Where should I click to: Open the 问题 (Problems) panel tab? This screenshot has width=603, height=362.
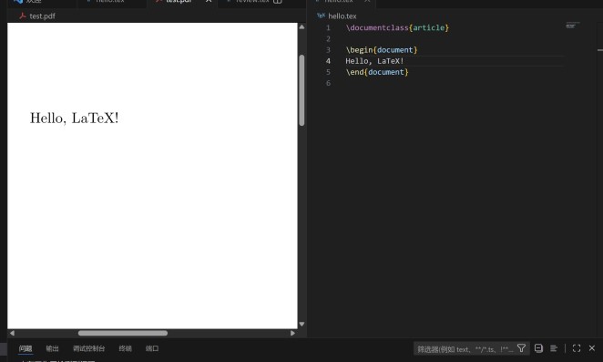tap(26, 348)
